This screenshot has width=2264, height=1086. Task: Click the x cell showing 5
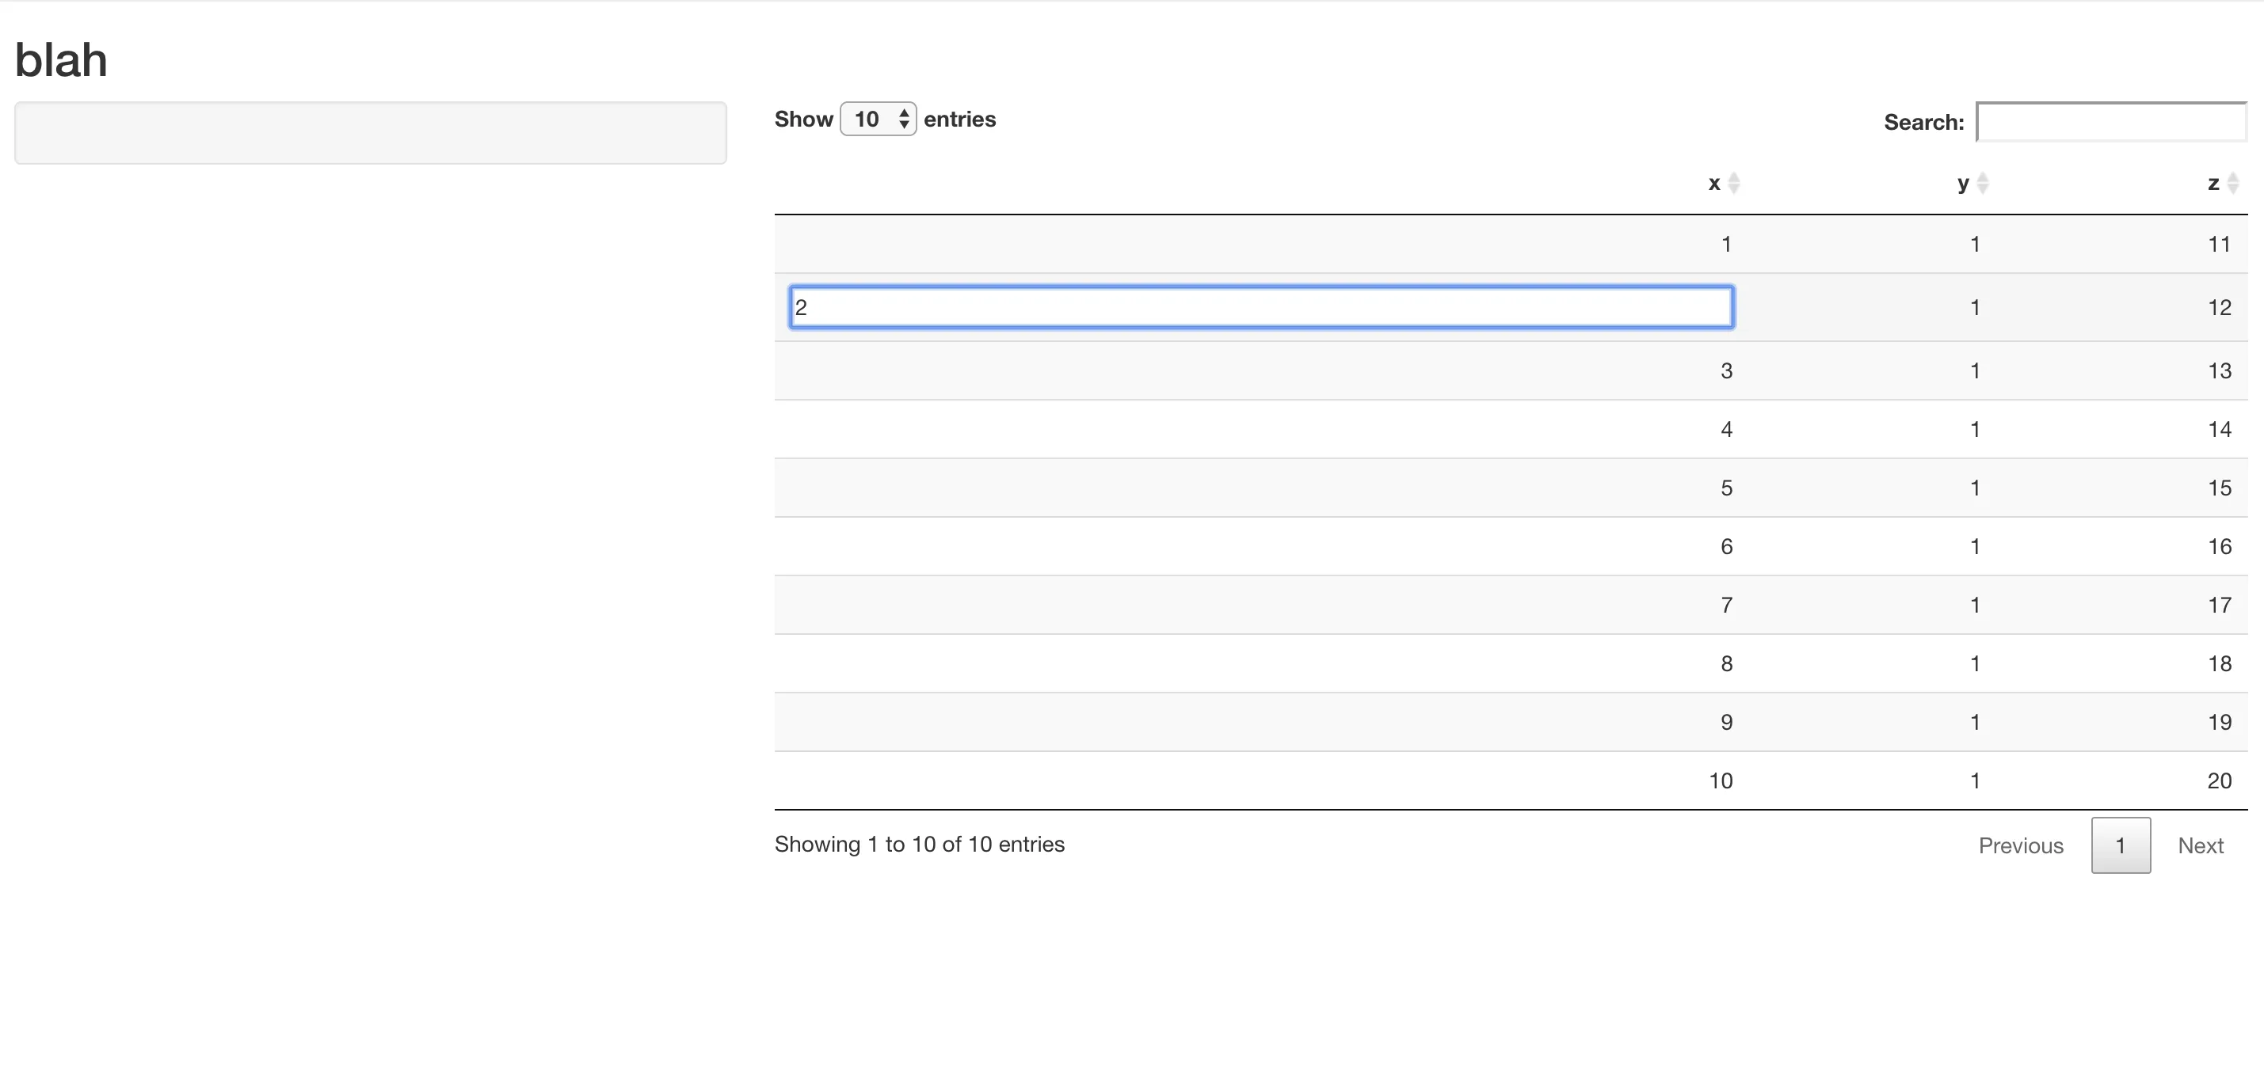coord(1726,488)
